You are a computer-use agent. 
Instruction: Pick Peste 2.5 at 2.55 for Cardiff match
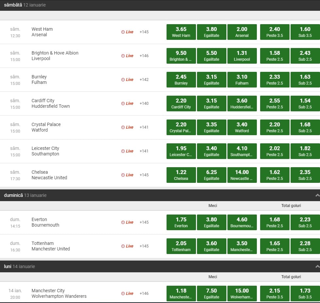275,104
